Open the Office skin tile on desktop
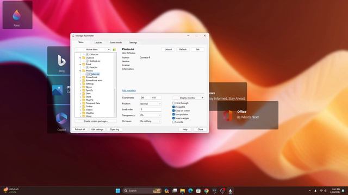Viewport: 348px width, 195px height. (x=248, y=115)
